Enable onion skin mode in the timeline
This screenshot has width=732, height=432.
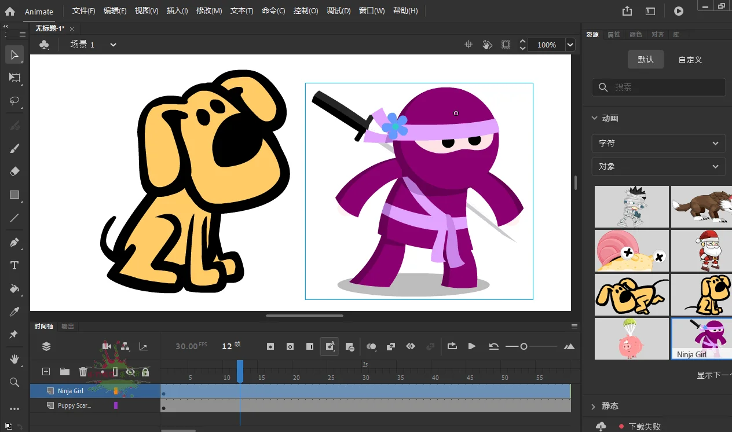click(x=371, y=346)
